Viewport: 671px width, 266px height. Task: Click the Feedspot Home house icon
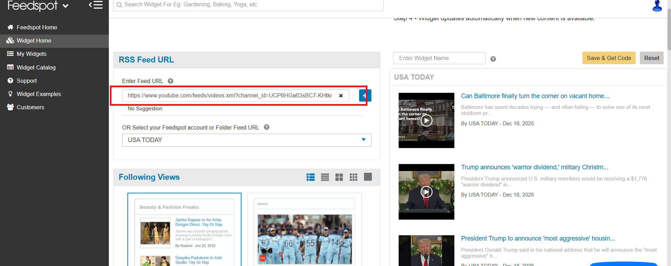coord(11,27)
